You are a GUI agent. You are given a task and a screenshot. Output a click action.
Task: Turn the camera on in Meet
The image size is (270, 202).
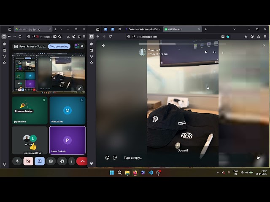[28, 161]
